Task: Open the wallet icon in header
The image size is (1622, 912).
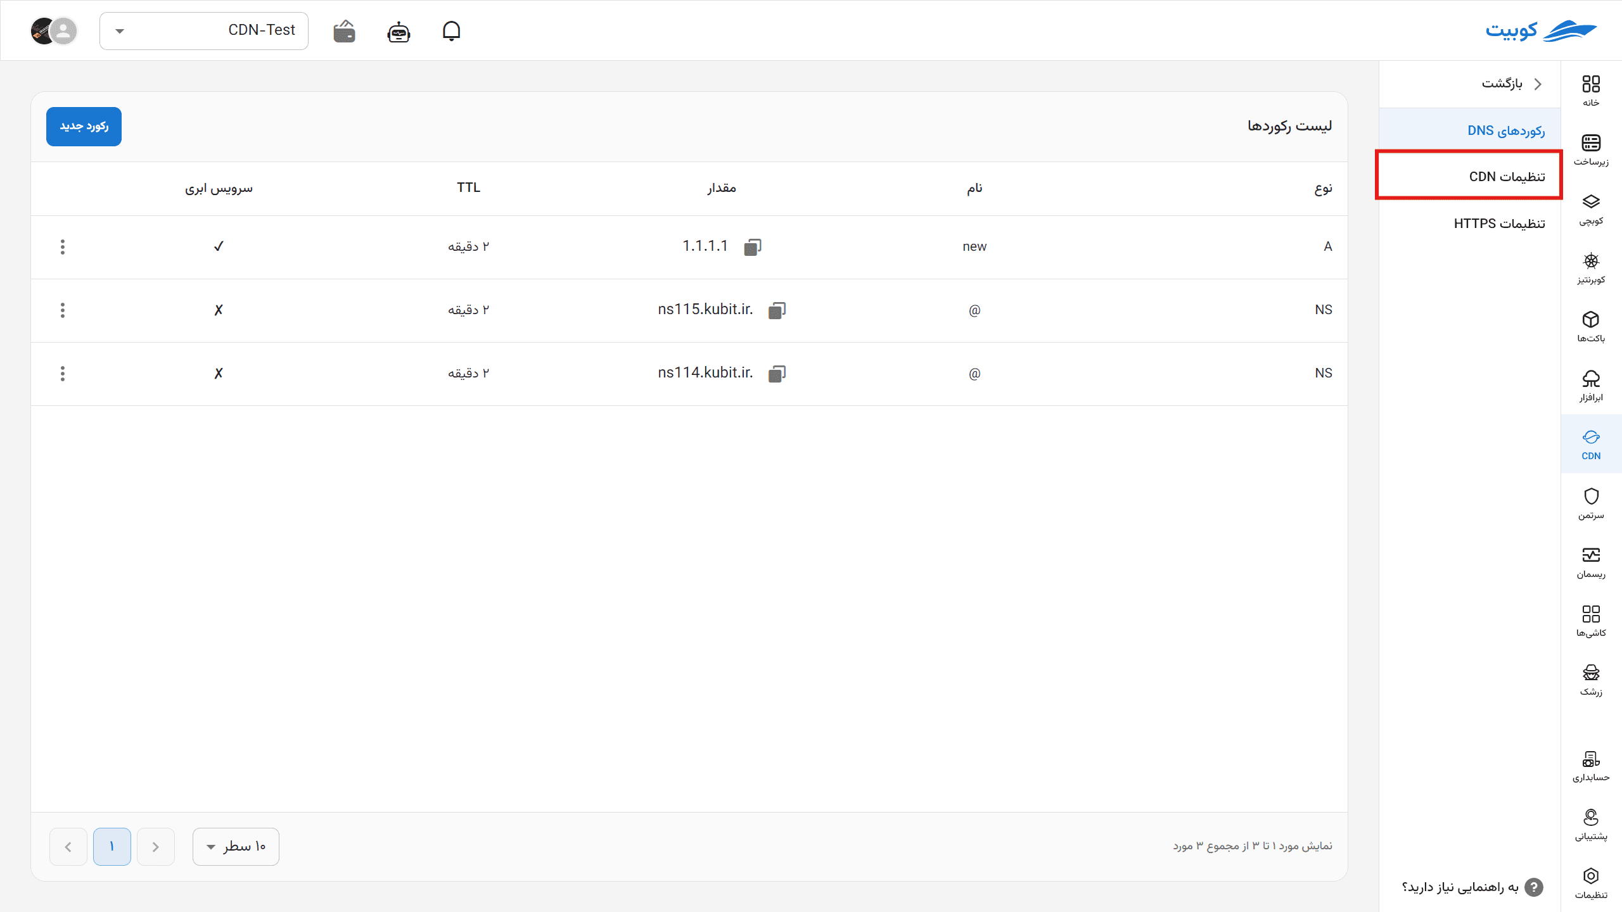Action: coord(344,31)
